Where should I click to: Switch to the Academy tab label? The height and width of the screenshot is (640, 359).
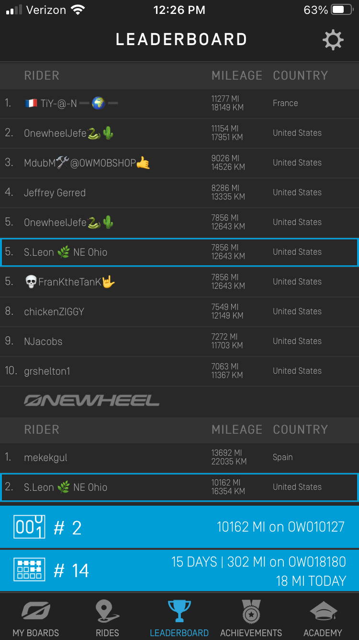tap(323, 632)
